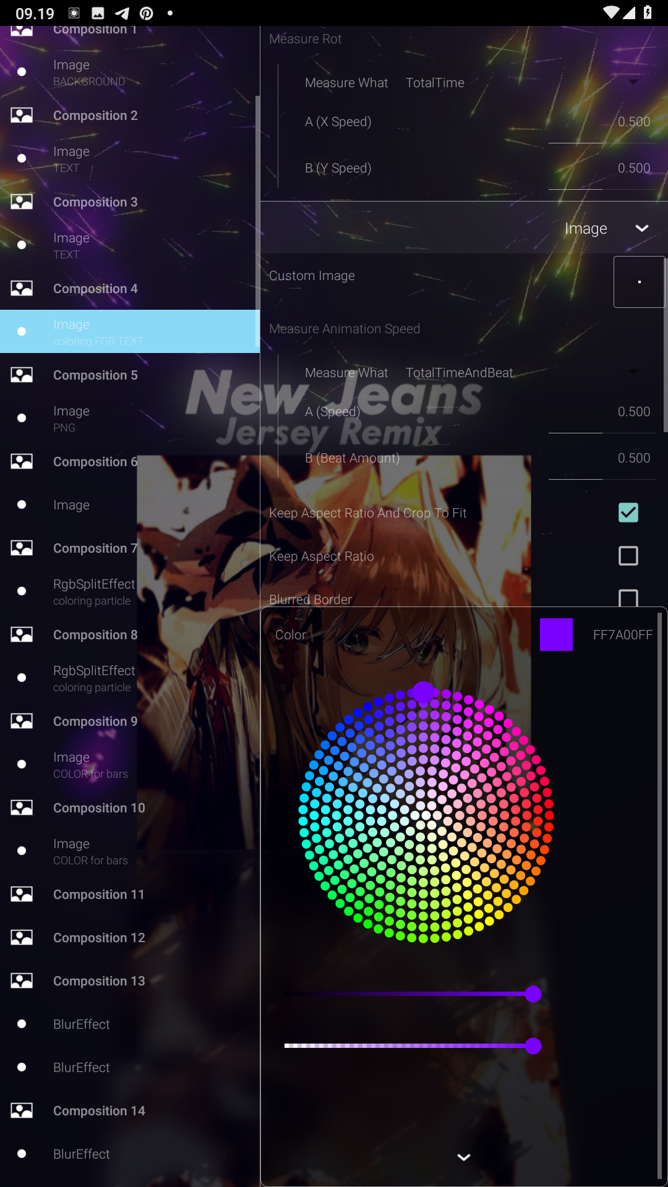Toggle Keep Aspect Ratio And Crop To Fit
The width and height of the screenshot is (668, 1187).
click(x=628, y=513)
